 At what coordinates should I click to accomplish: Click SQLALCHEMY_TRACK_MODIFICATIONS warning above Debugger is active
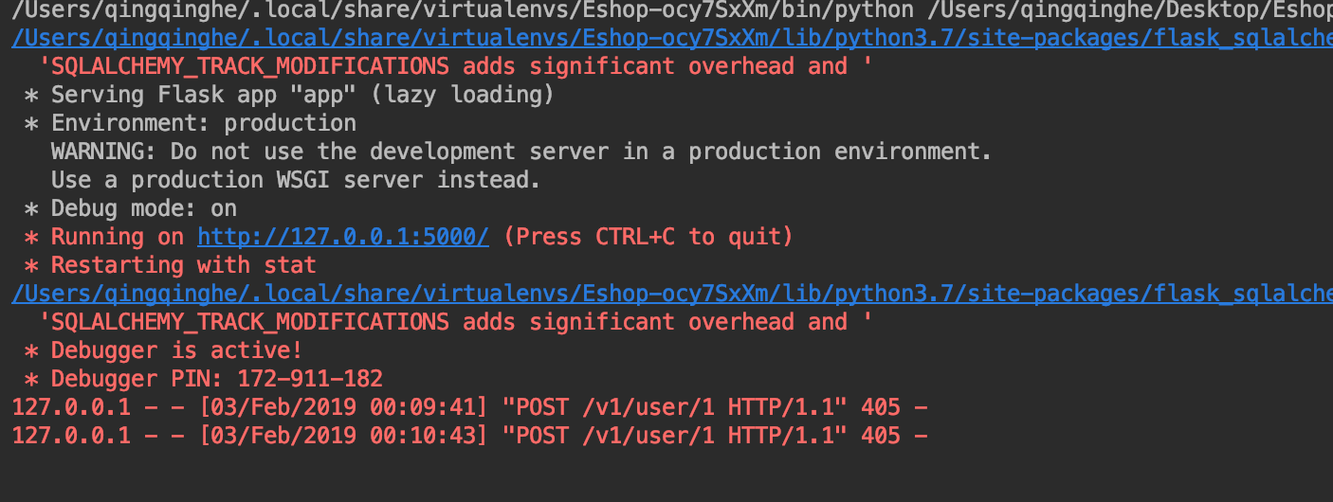[455, 322]
